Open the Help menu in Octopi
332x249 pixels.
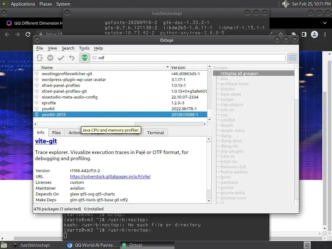[x=99, y=48]
